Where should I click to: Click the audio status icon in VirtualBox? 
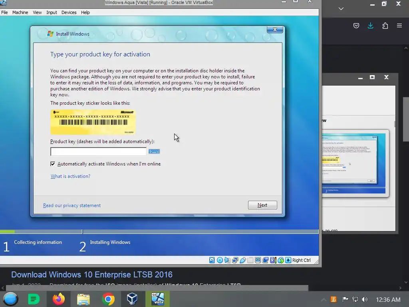point(227,260)
